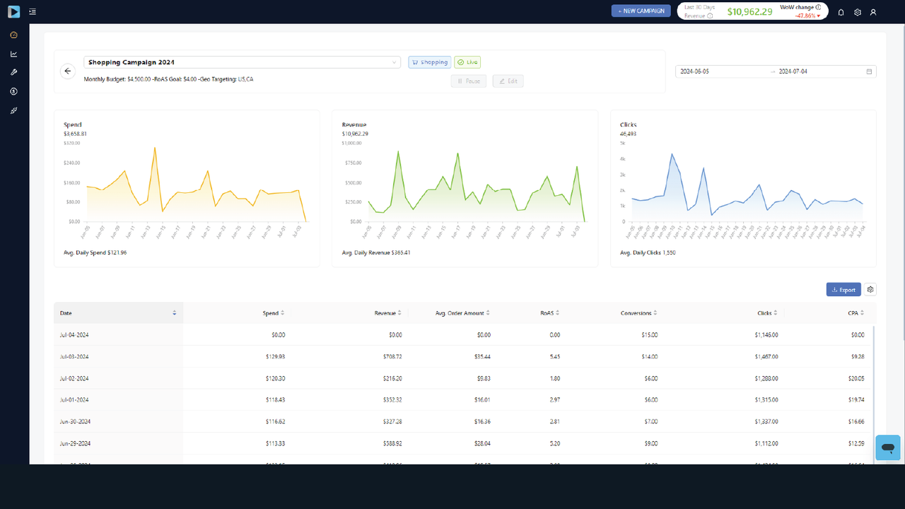Toggle the sidebar collapse menu icon
Image resolution: width=905 pixels, height=509 pixels.
33,11
